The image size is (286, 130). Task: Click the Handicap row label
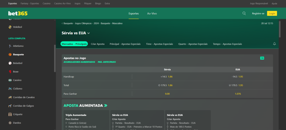(69, 77)
